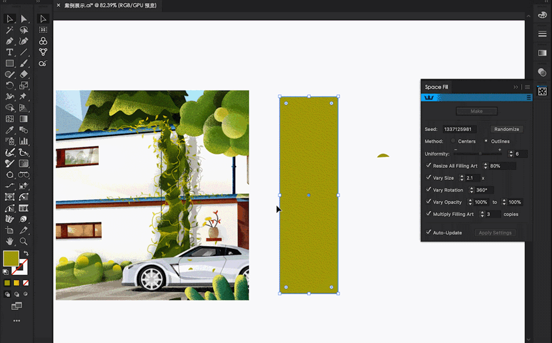Click the Seed number input field
Image resolution: width=552 pixels, height=343 pixels.
pos(459,129)
